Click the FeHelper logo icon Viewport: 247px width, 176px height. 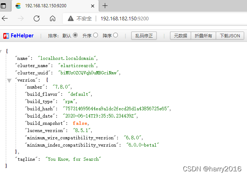click(6, 36)
